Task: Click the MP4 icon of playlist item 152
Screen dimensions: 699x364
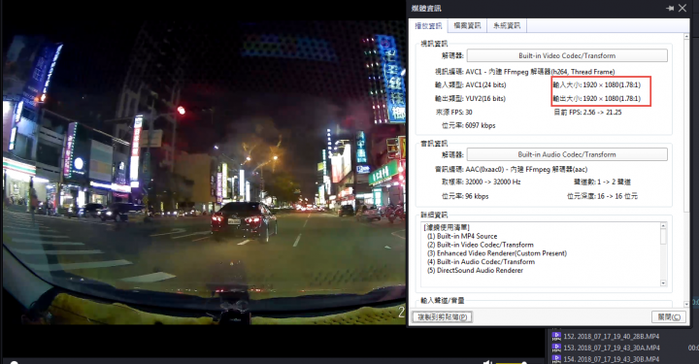Action: point(556,337)
